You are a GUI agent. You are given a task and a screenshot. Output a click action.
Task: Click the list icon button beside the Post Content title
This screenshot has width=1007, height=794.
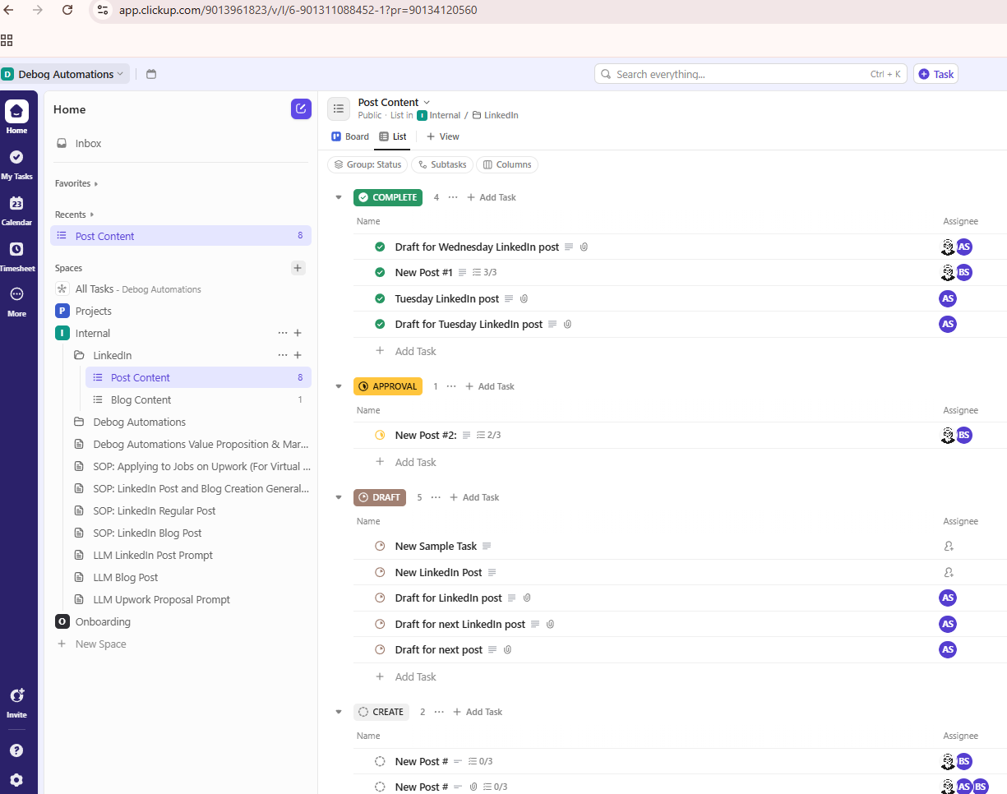[339, 108]
